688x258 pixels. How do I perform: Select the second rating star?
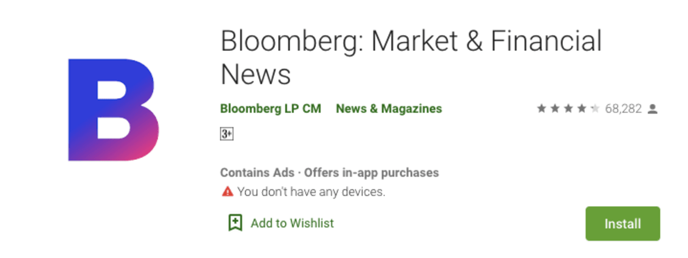pos(555,109)
